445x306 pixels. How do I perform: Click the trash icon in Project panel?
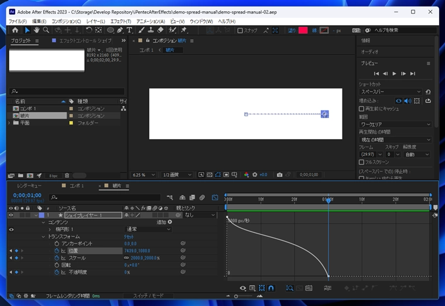pyautogui.click(x=67, y=176)
